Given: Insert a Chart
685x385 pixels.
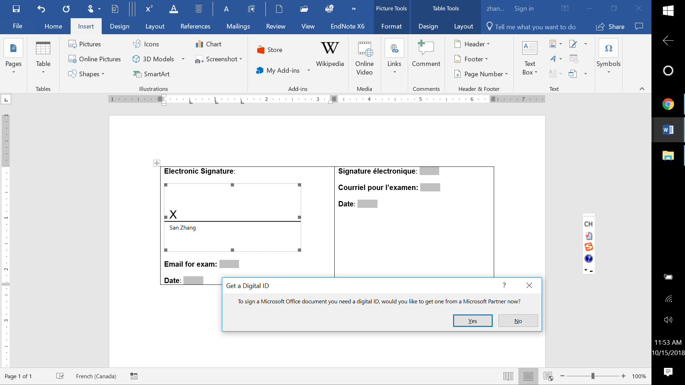Looking at the screenshot, I should [208, 44].
